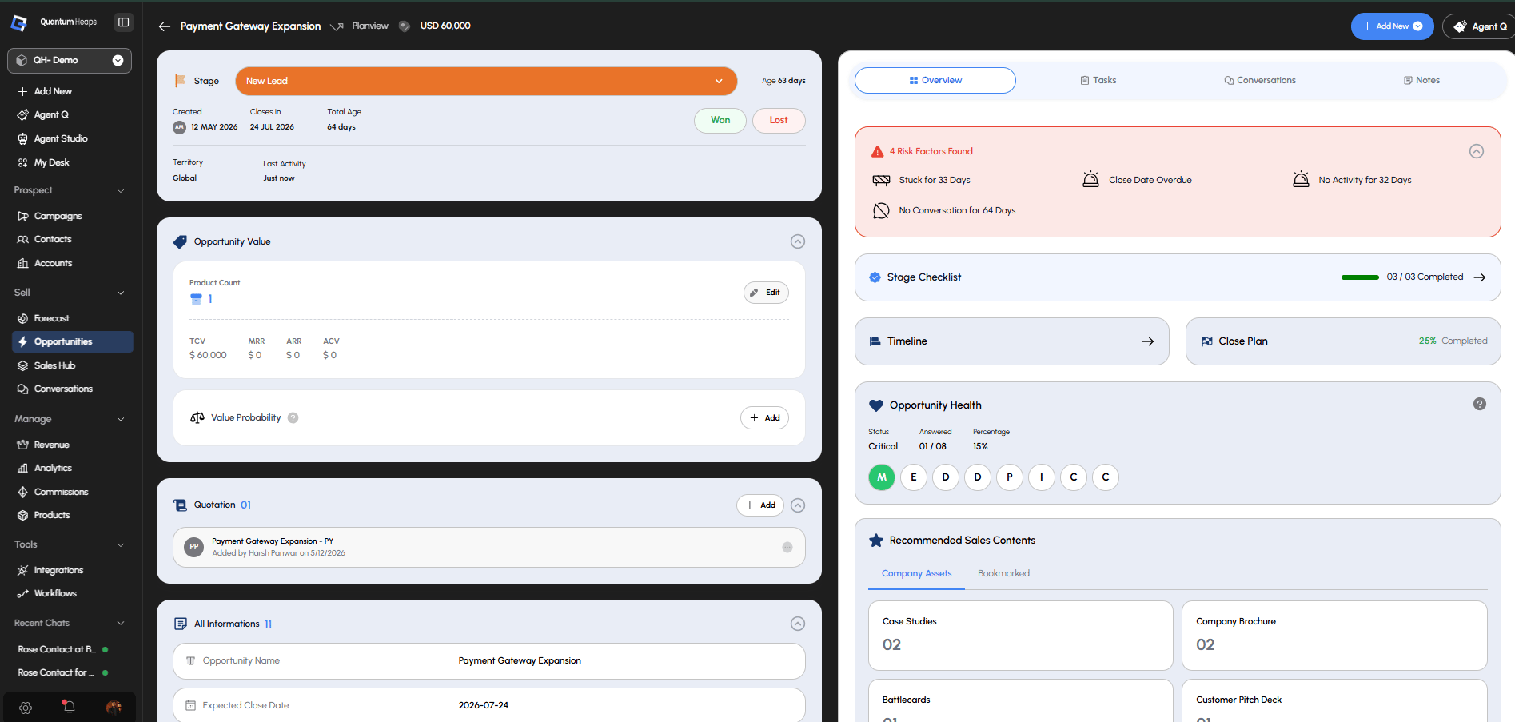Click the AM owner avatar near Created date

(180, 127)
